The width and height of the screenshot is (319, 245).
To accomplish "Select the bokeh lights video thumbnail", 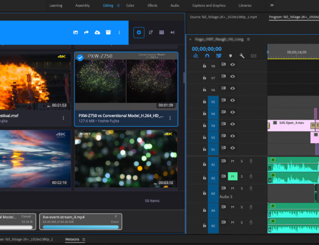I will coord(126,159).
